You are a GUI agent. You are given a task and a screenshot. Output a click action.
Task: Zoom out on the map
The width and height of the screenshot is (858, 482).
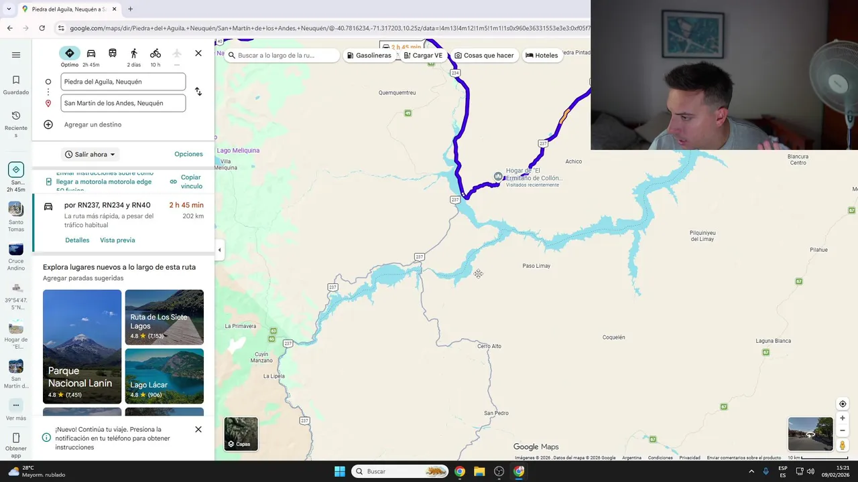pos(843,430)
